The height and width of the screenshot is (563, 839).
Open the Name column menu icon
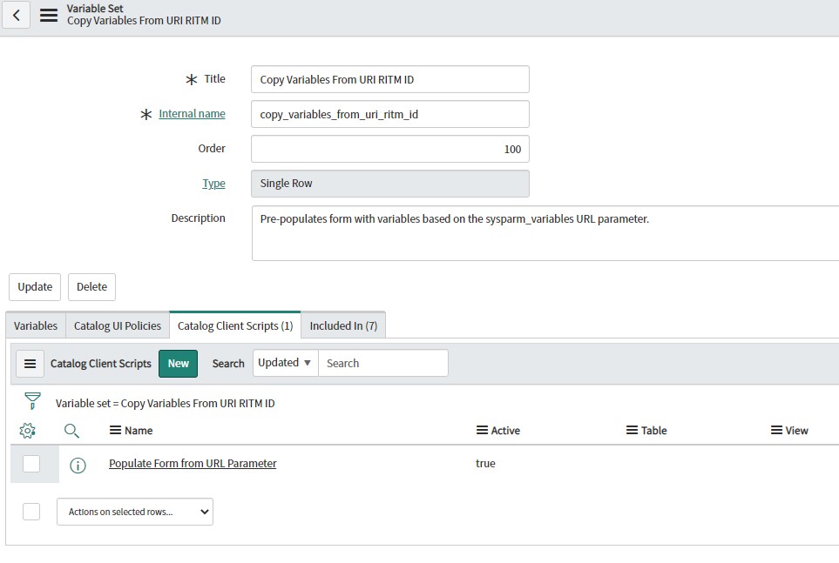coord(115,430)
